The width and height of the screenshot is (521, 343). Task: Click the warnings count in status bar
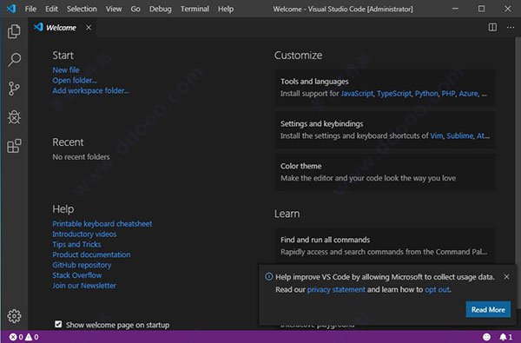(x=32, y=337)
